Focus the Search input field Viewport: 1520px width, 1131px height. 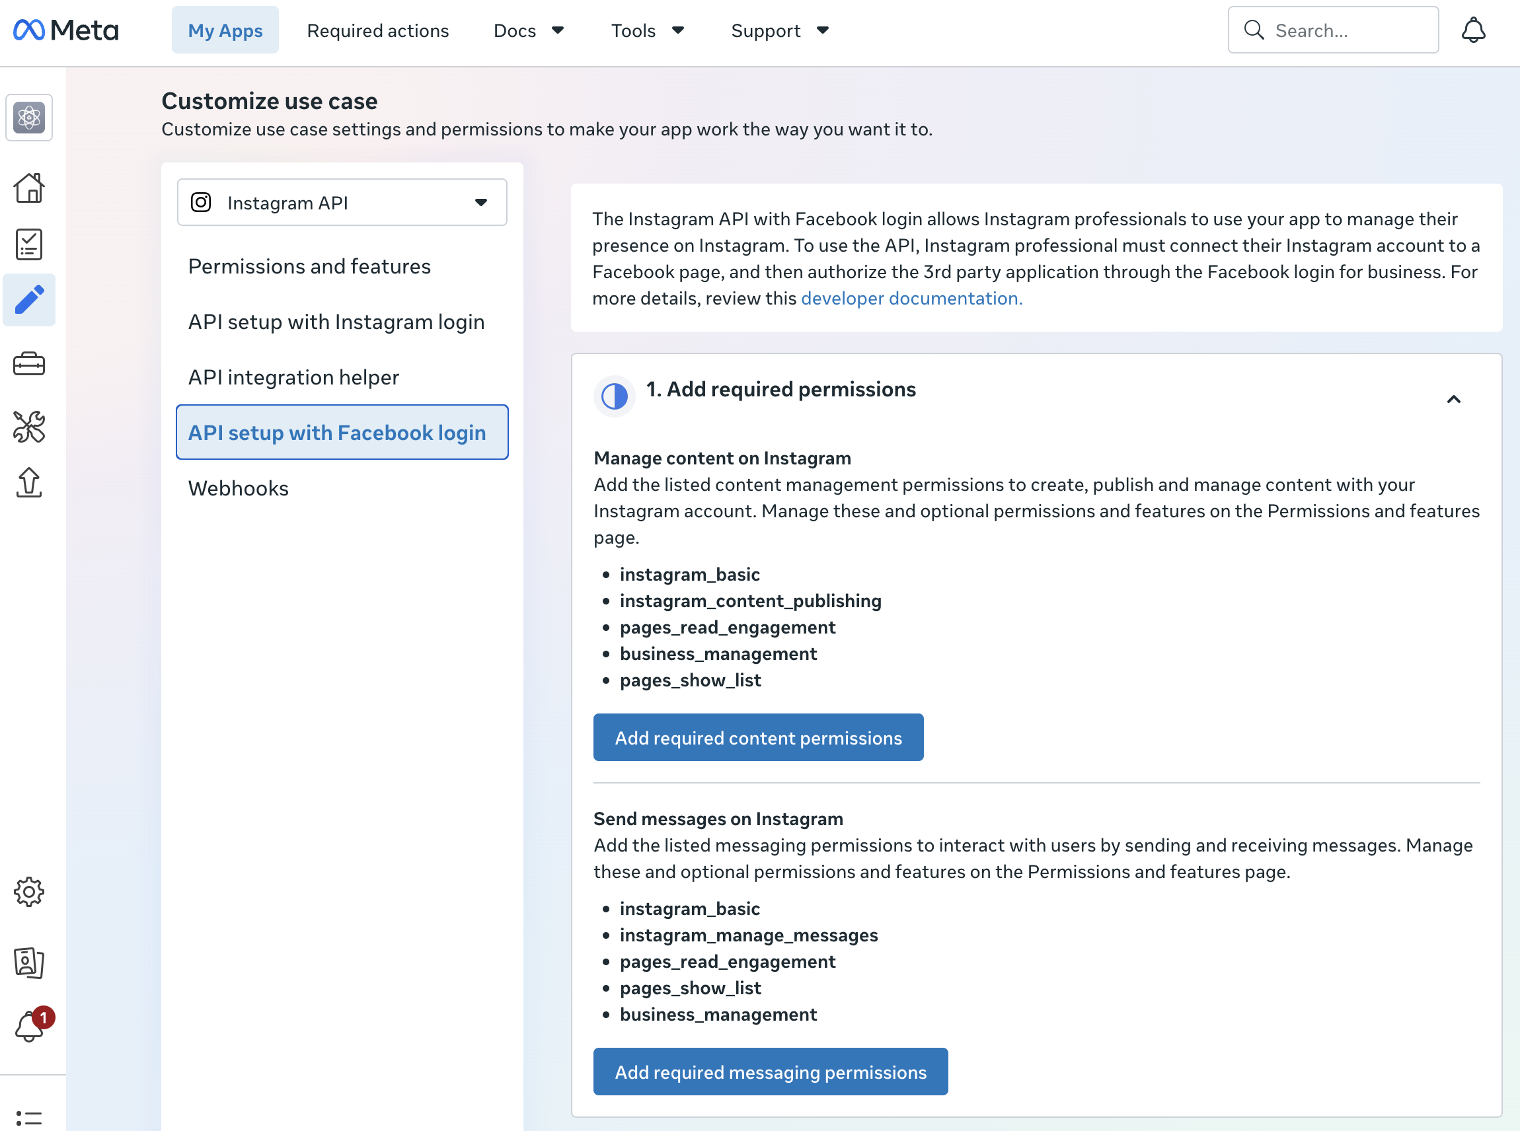[x=1333, y=30]
